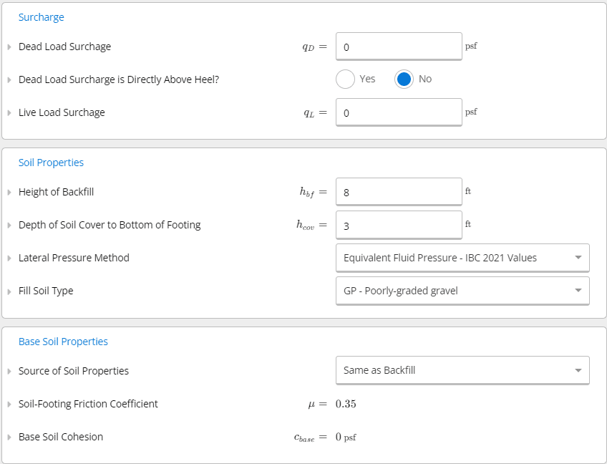
Task: Open the Fill Soil Type dropdown
Action: [462, 291]
